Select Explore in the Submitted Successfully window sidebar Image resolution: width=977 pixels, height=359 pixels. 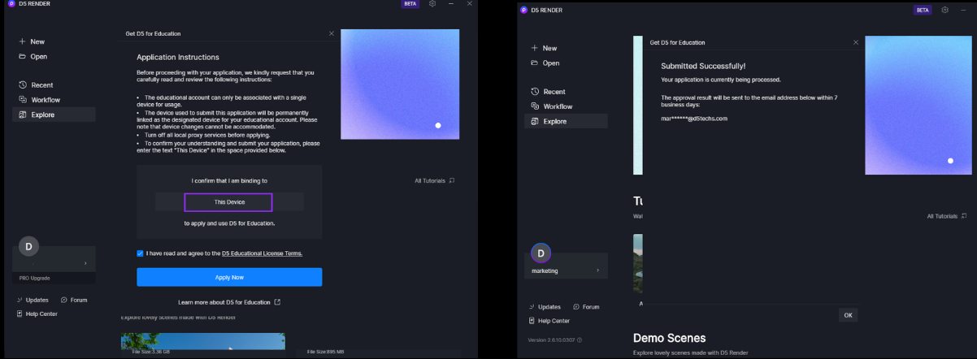566,121
